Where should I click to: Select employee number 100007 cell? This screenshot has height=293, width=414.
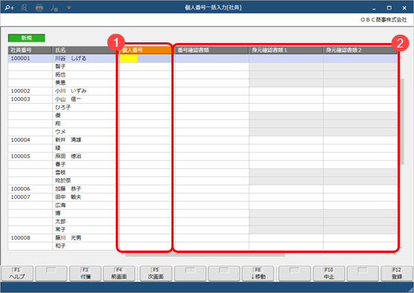(30, 197)
